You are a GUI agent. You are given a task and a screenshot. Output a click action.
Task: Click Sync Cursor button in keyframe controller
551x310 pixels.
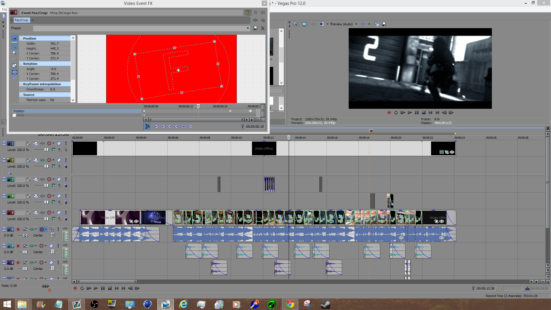click(x=147, y=127)
